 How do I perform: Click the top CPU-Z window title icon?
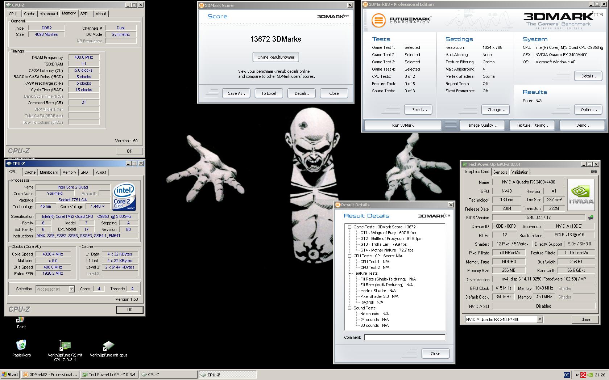click(9, 5)
